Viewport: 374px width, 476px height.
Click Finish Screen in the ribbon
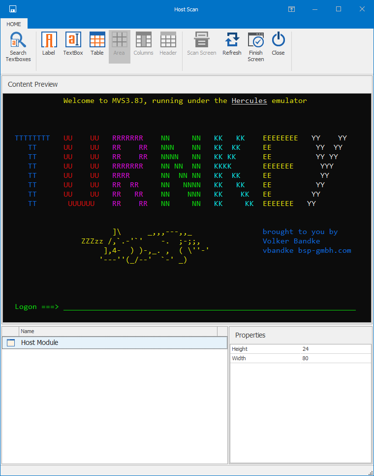255,40
